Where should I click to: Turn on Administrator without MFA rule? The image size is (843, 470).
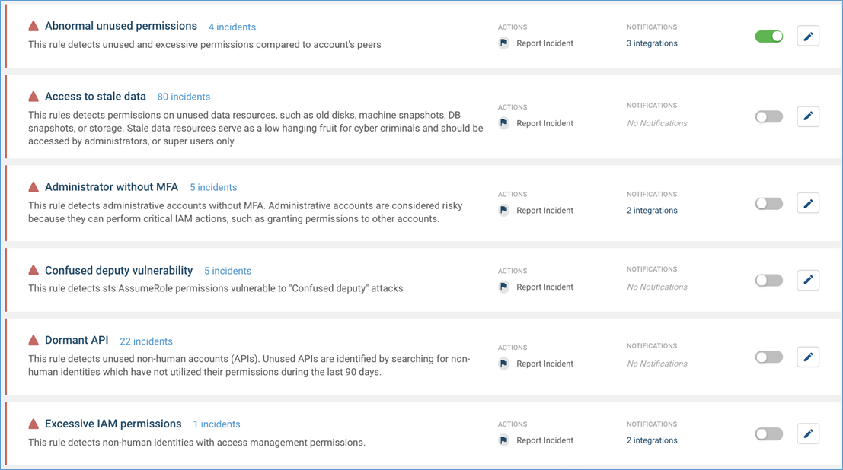(769, 203)
